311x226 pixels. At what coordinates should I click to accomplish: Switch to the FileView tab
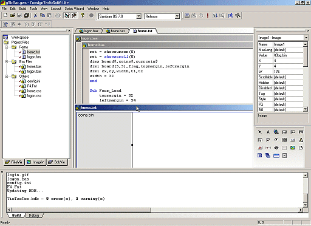13,162
